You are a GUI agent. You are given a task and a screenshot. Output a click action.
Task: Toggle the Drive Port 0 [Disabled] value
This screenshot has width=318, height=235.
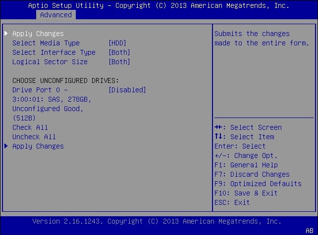[x=127, y=90]
